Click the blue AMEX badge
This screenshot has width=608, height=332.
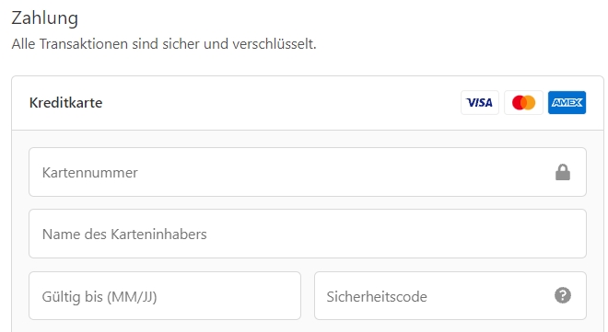click(x=567, y=102)
